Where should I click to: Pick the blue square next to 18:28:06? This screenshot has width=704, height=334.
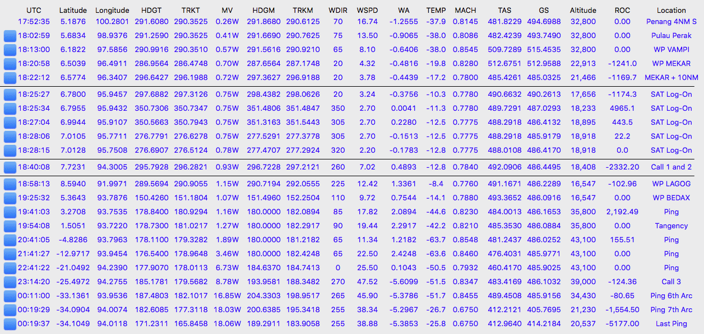pyautogui.click(x=10, y=137)
